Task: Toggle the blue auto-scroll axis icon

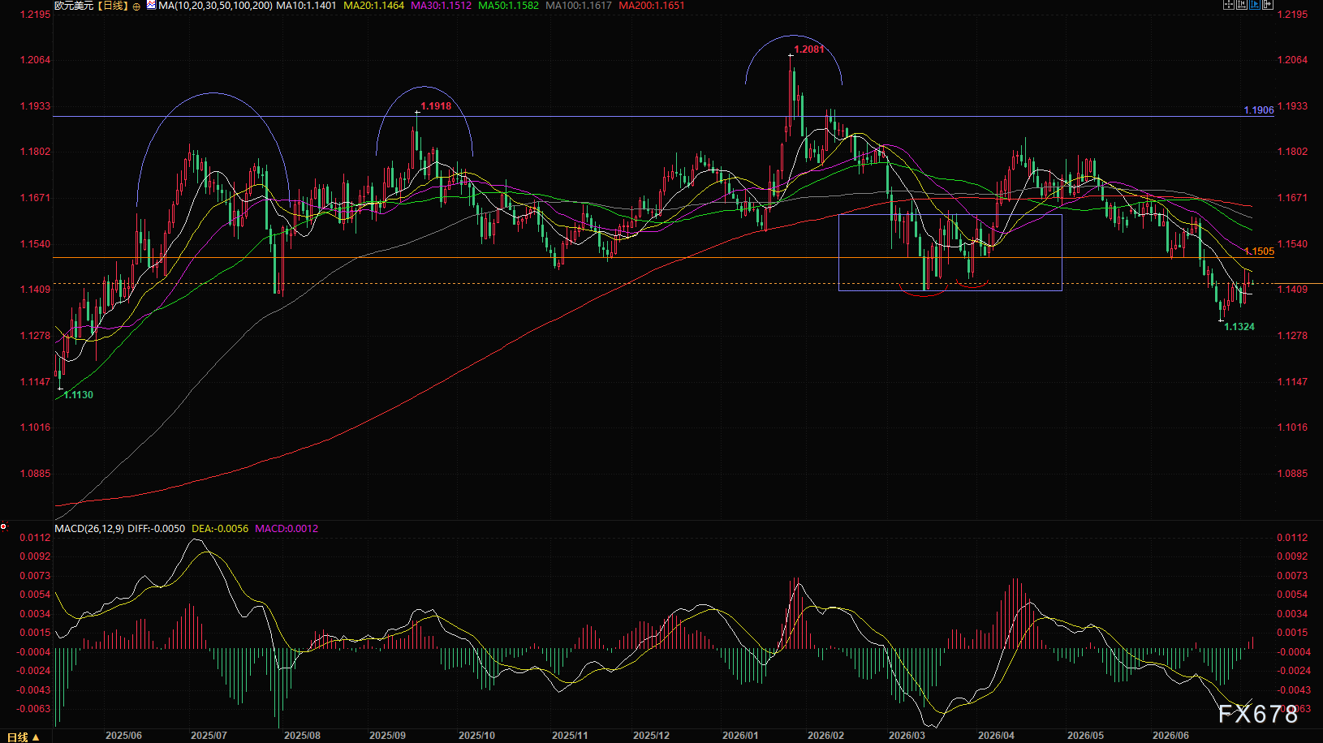Action: 1255,4
